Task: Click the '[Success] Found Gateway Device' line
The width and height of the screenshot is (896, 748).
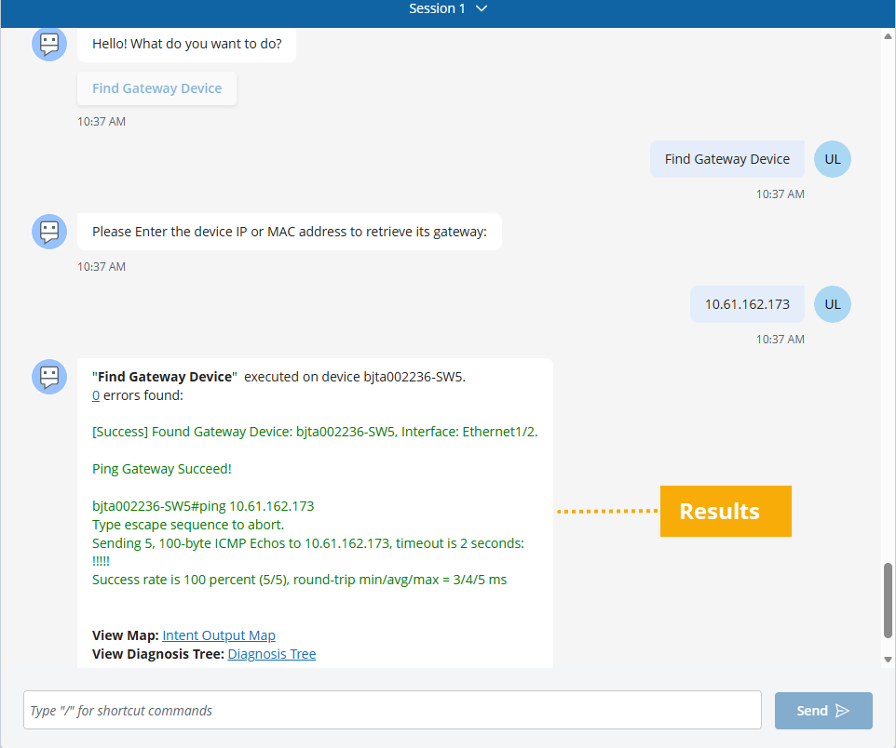Action: [x=315, y=432]
